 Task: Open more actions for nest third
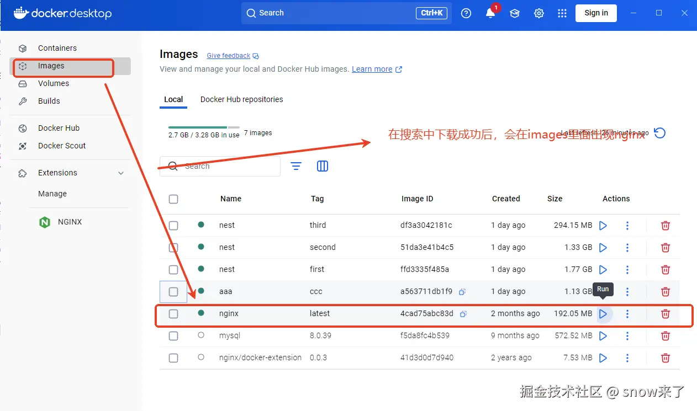[x=627, y=226]
